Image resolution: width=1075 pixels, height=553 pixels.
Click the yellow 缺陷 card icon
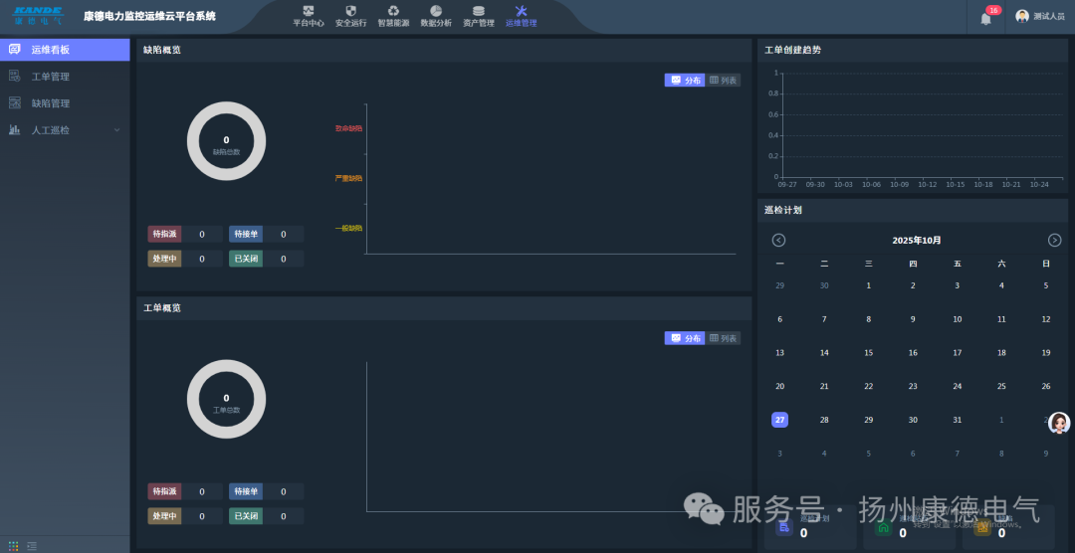click(982, 527)
